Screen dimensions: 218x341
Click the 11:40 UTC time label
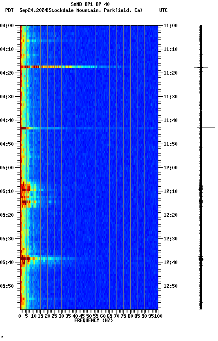tap(170, 120)
